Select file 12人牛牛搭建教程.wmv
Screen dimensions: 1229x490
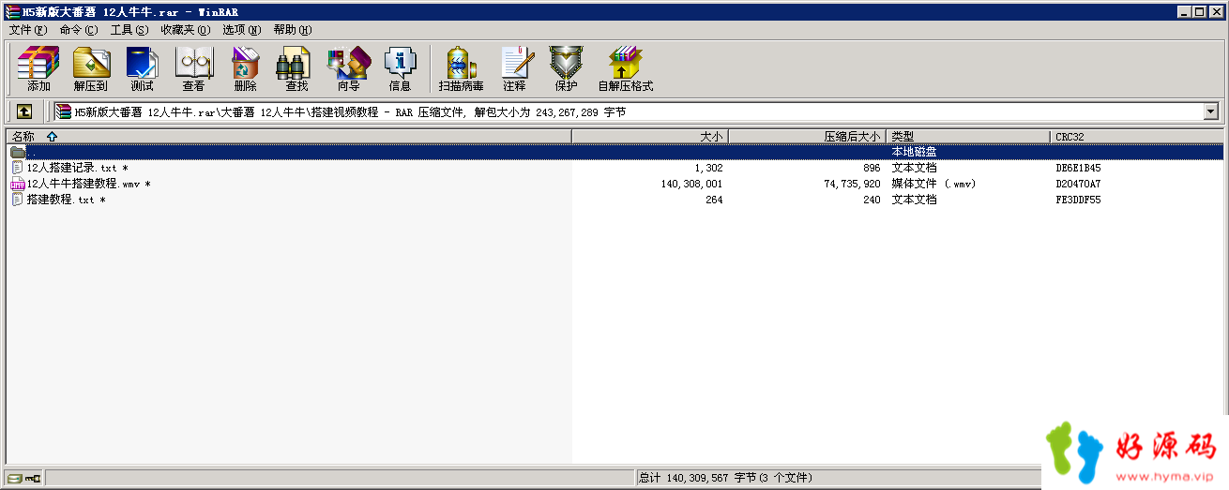(88, 184)
